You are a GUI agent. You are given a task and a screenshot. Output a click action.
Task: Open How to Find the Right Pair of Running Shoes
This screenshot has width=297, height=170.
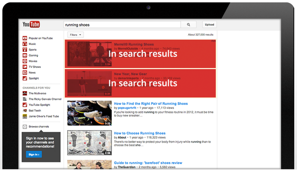(151, 103)
